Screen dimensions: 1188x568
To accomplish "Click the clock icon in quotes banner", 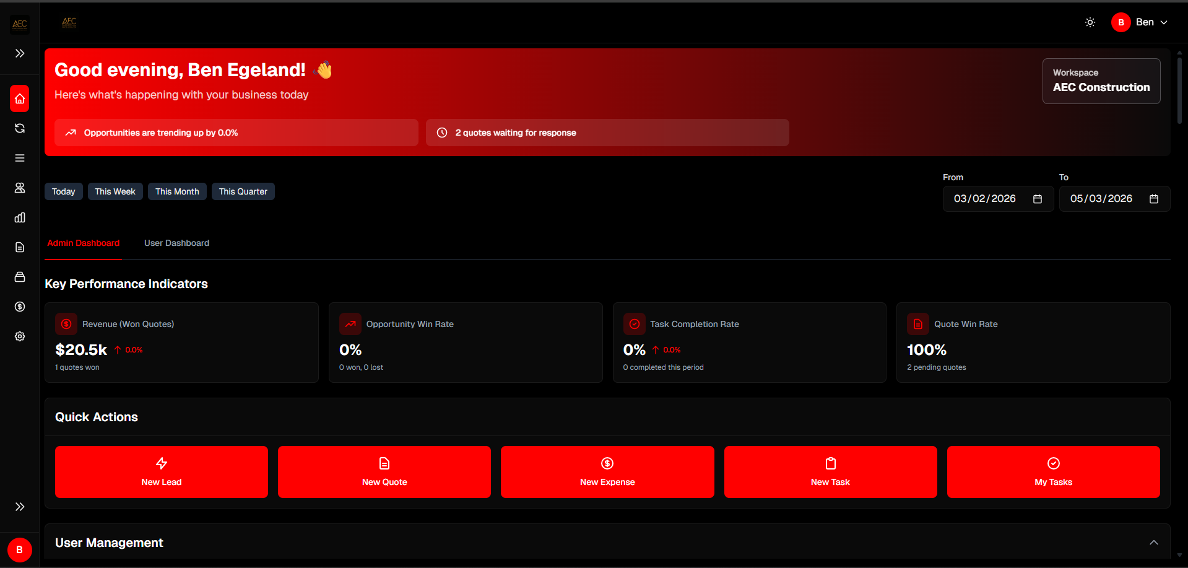I will [442, 133].
